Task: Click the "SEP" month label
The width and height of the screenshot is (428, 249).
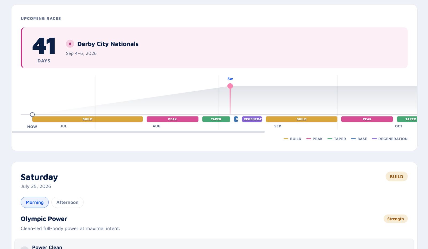Action: 278,126
